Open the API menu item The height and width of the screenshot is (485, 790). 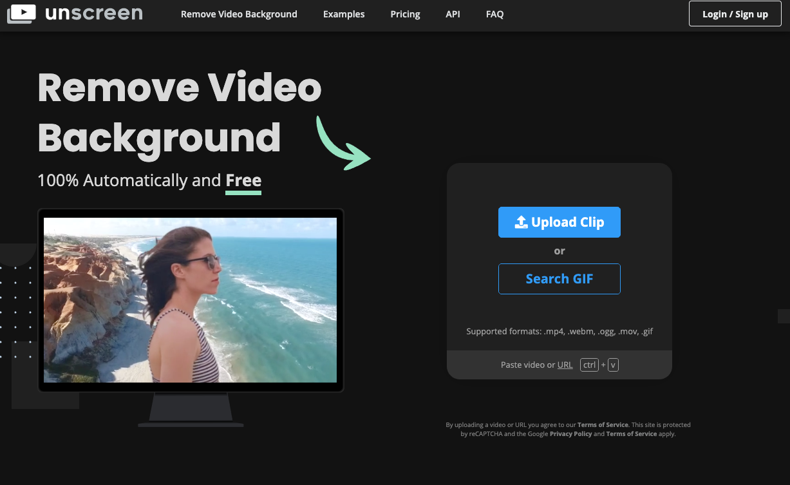pos(453,14)
